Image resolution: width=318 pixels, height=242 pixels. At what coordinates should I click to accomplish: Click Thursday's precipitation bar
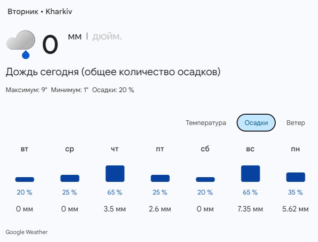[115, 173]
